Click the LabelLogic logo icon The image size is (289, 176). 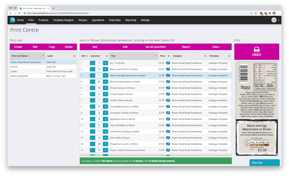coord(12,20)
